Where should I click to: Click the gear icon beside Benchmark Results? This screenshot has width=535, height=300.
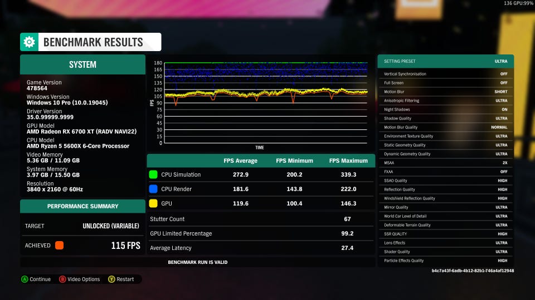pos(30,42)
